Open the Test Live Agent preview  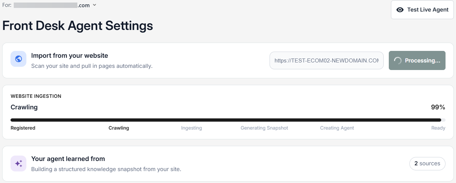click(x=422, y=10)
